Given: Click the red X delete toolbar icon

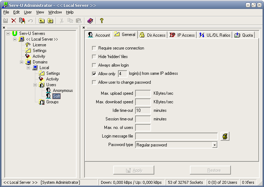Looking at the screenshot, I should click(x=14, y=21).
